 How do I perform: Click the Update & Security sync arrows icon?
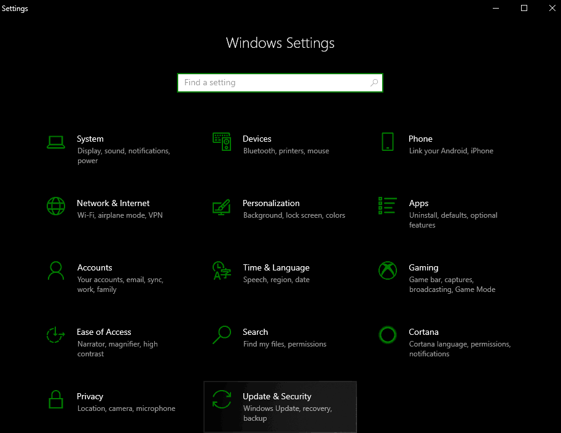(x=222, y=399)
